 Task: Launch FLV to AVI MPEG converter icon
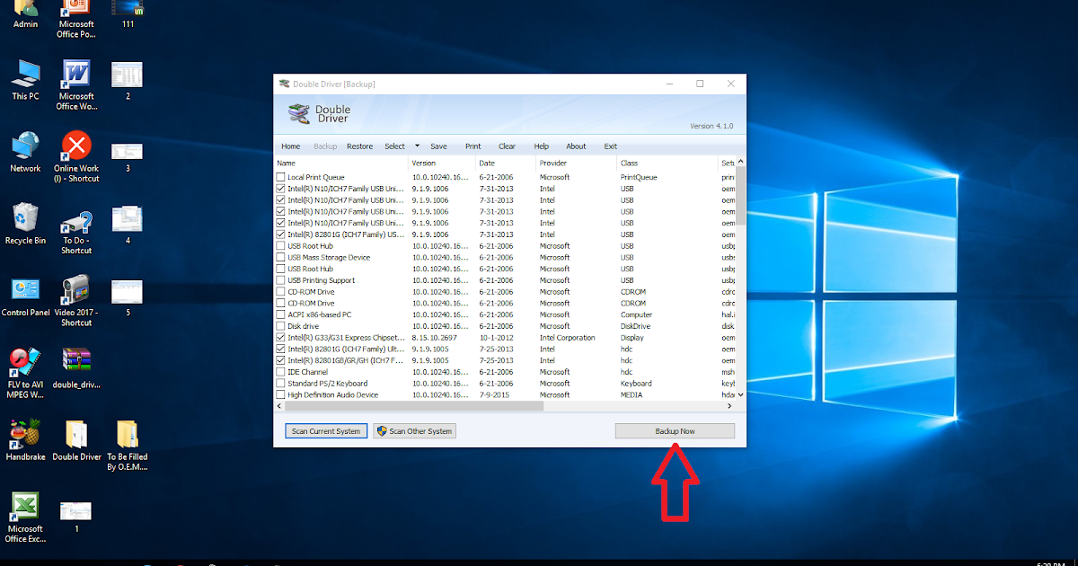coord(25,373)
